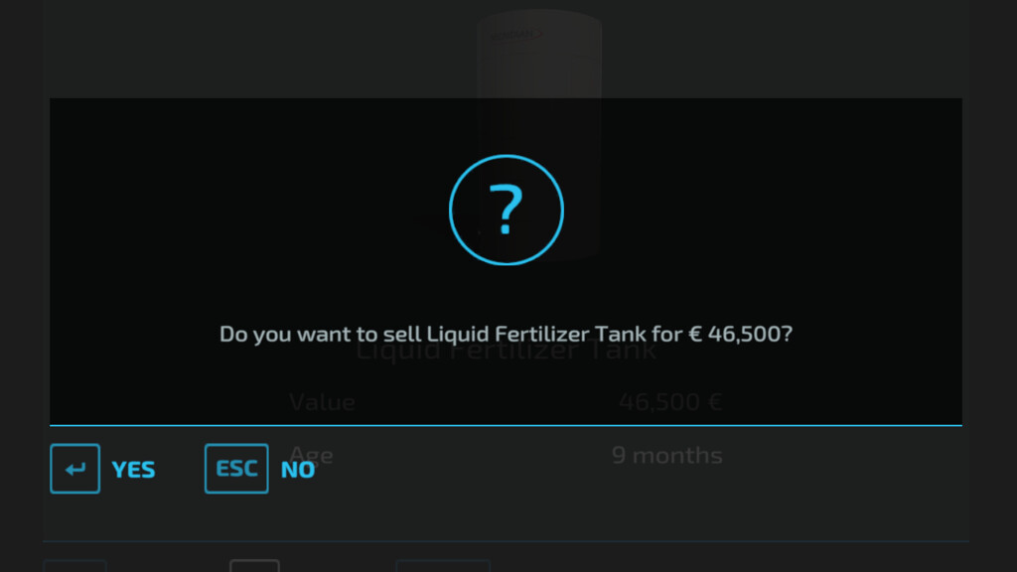This screenshot has width=1017, height=572.
Task: Cancel using the ESC key icon
Action: coord(236,469)
